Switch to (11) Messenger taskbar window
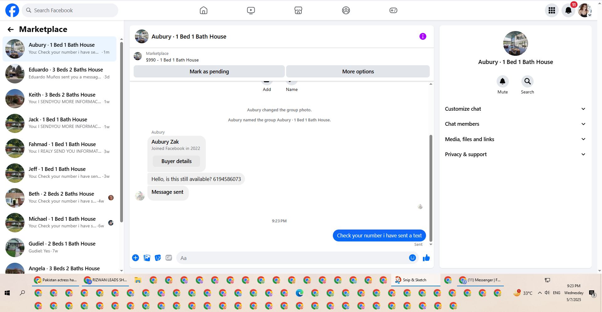The width and height of the screenshot is (602, 312). coord(480,280)
